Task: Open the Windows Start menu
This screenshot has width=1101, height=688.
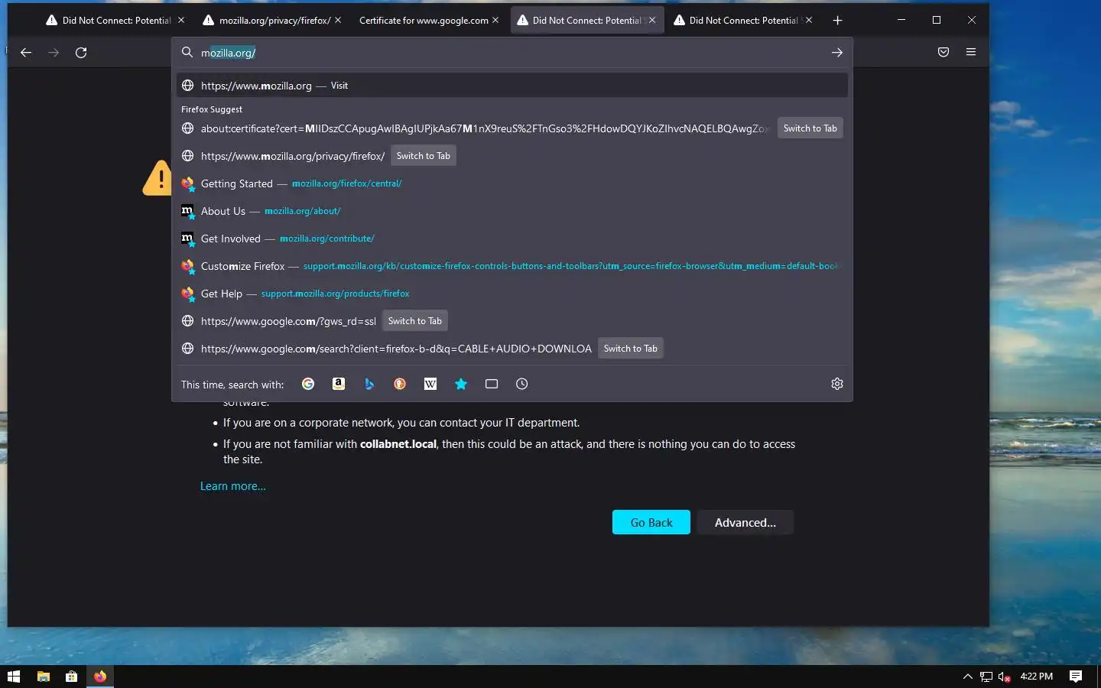Action: click(x=14, y=677)
